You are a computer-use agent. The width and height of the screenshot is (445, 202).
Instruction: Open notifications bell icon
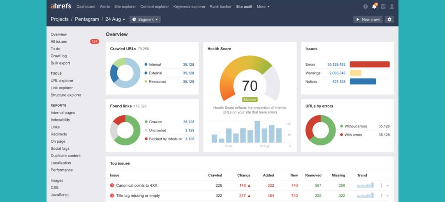pos(375,6)
